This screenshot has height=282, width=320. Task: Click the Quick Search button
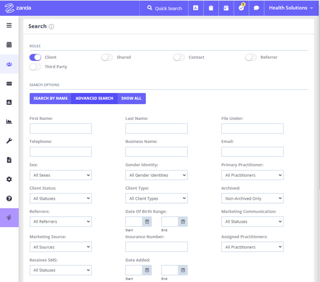(164, 8)
